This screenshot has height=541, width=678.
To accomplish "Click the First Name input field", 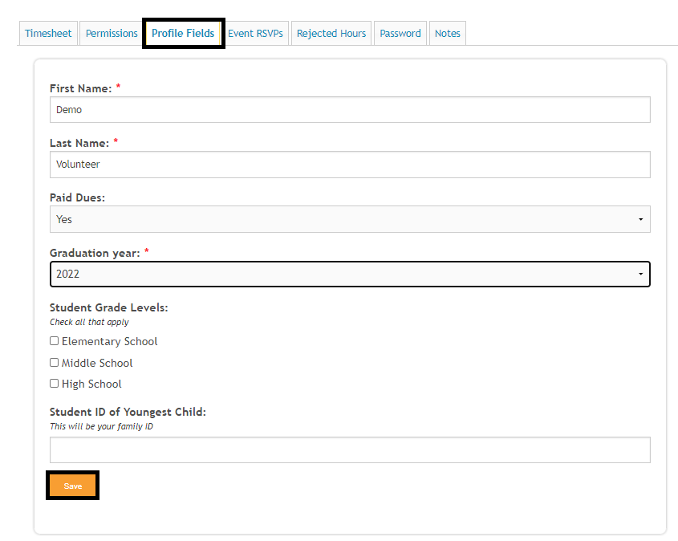I will pos(350,110).
